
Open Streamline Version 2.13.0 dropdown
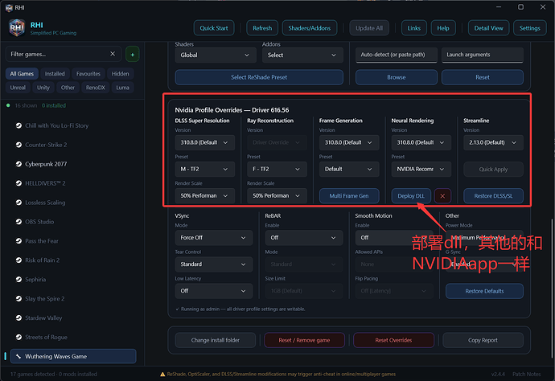(493, 142)
